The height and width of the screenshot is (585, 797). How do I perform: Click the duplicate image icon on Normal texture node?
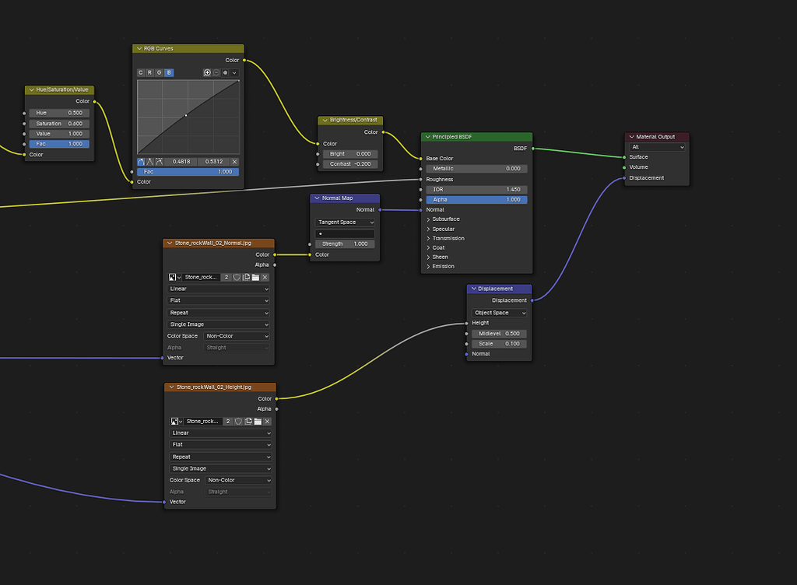click(247, 277)
